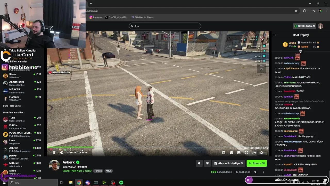The image size is (330, 186).
Task: Bookmark this page with star icon
Action: click(x=296, y=11)
